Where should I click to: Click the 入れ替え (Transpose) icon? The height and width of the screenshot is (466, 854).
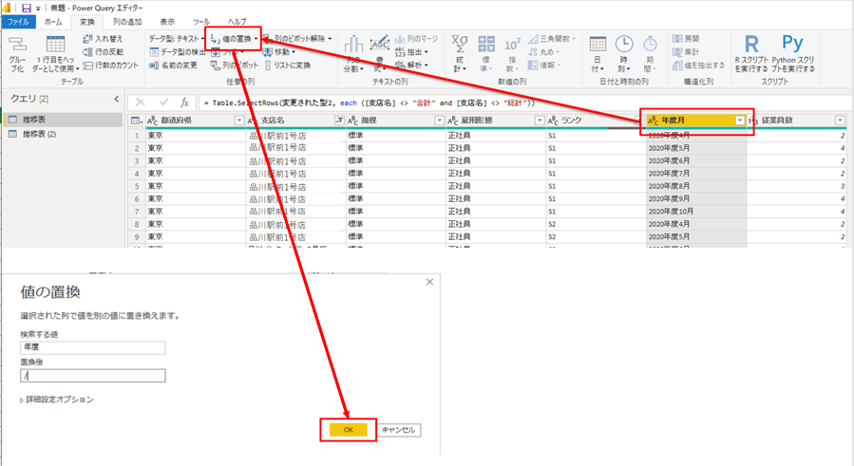87,39
